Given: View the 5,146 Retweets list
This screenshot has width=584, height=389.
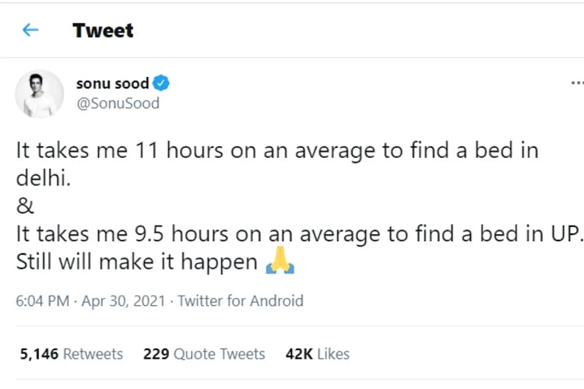Looking at the screenshot, I should click(71, 354).
